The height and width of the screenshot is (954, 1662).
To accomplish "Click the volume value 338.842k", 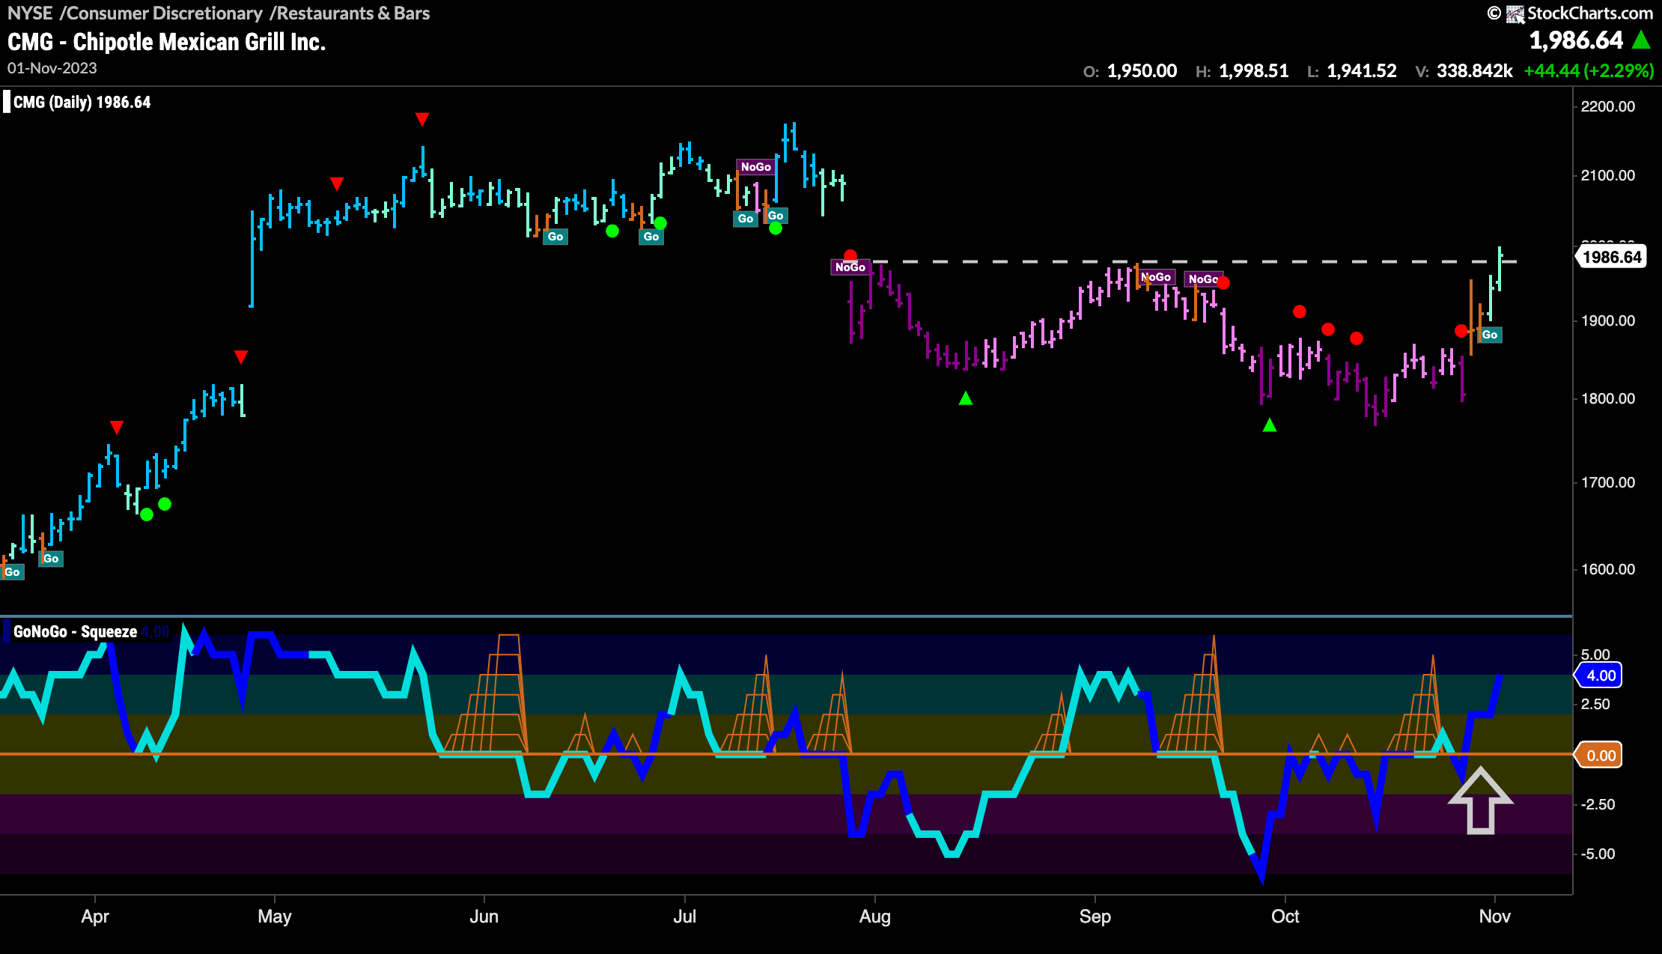I will (1475, 71).
